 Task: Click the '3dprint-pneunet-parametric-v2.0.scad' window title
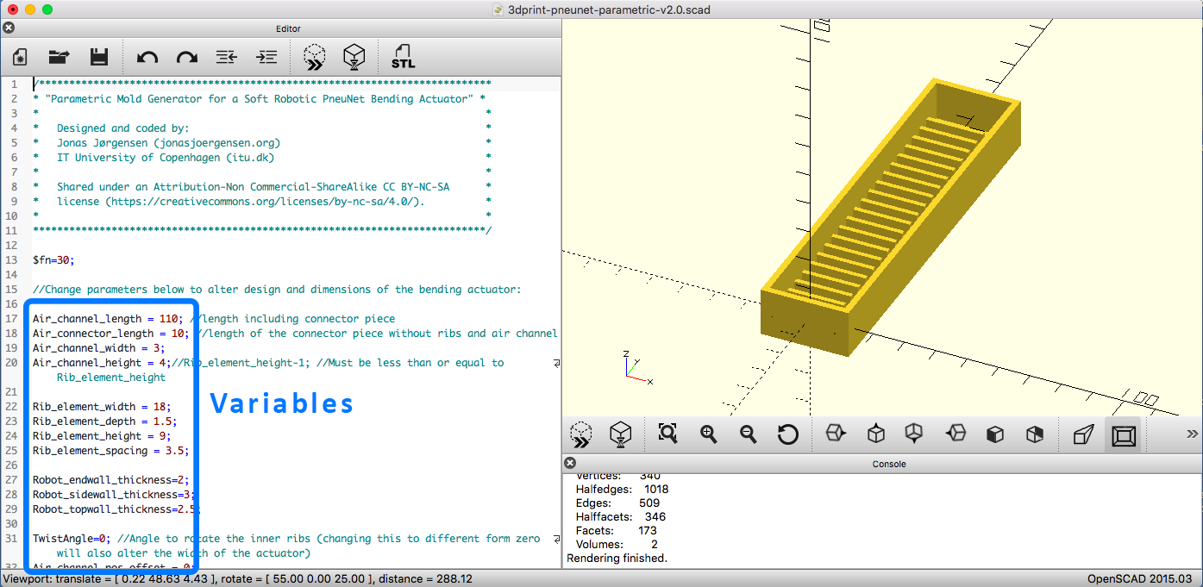[x=609, y=9]
